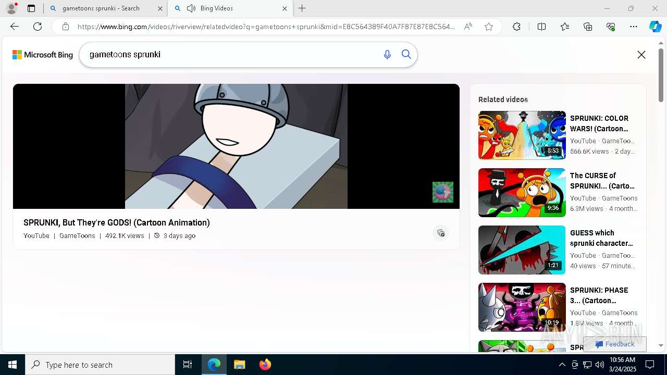
Task: Open SPRUNKI: PHASE 3 thumbnail
Action: click(522, 307)
